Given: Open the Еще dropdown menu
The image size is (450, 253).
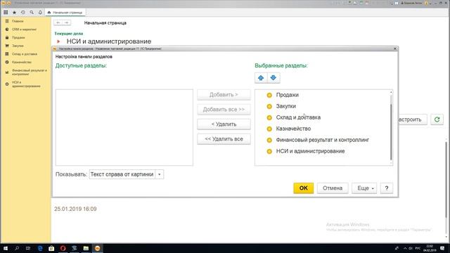Looking at the screenshot, I should 364,188.
